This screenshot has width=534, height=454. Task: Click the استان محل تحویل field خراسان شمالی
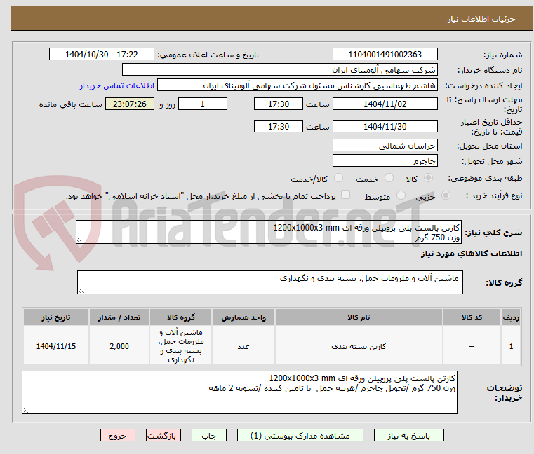click(385, 146)
